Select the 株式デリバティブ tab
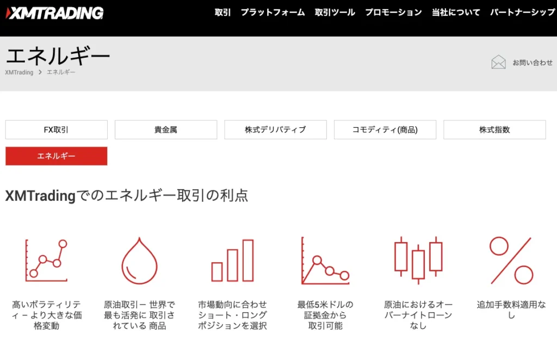 click(275, 129)
